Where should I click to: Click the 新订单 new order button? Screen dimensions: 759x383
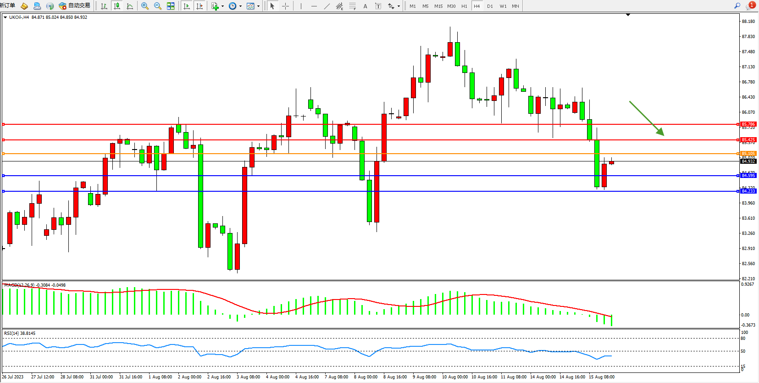click(x=7, y=6)
